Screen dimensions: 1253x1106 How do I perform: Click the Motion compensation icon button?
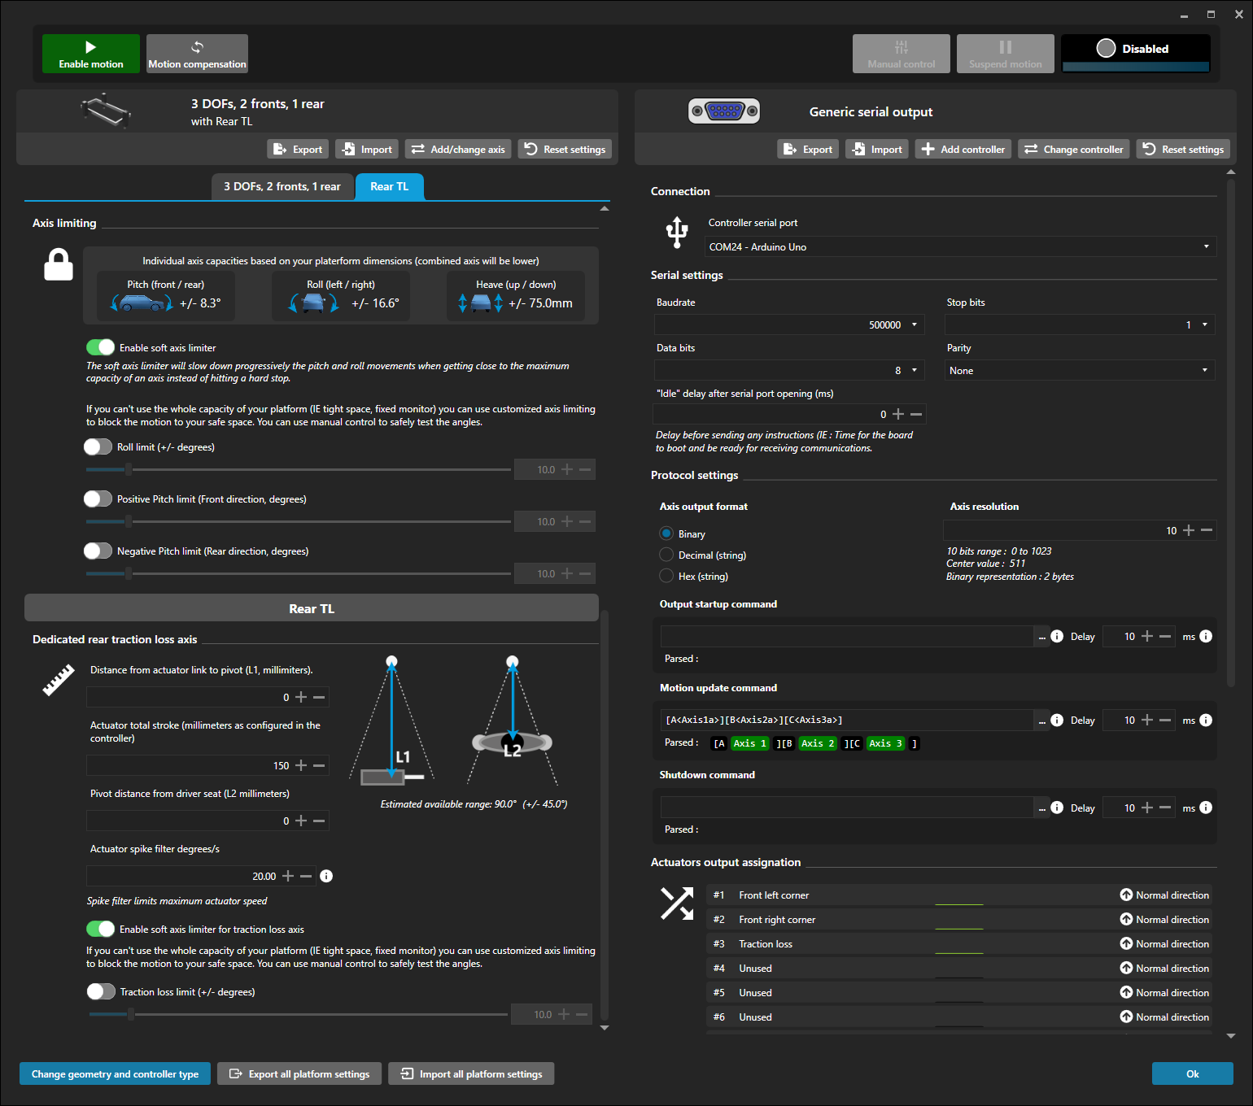197,47
